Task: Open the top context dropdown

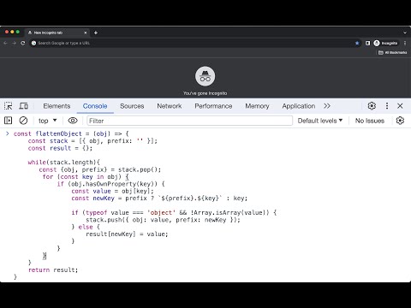Action: [x=47, y=121]
